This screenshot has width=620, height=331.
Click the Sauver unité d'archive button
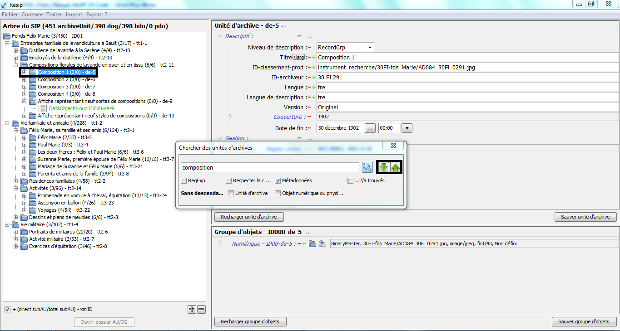point(585,217)
